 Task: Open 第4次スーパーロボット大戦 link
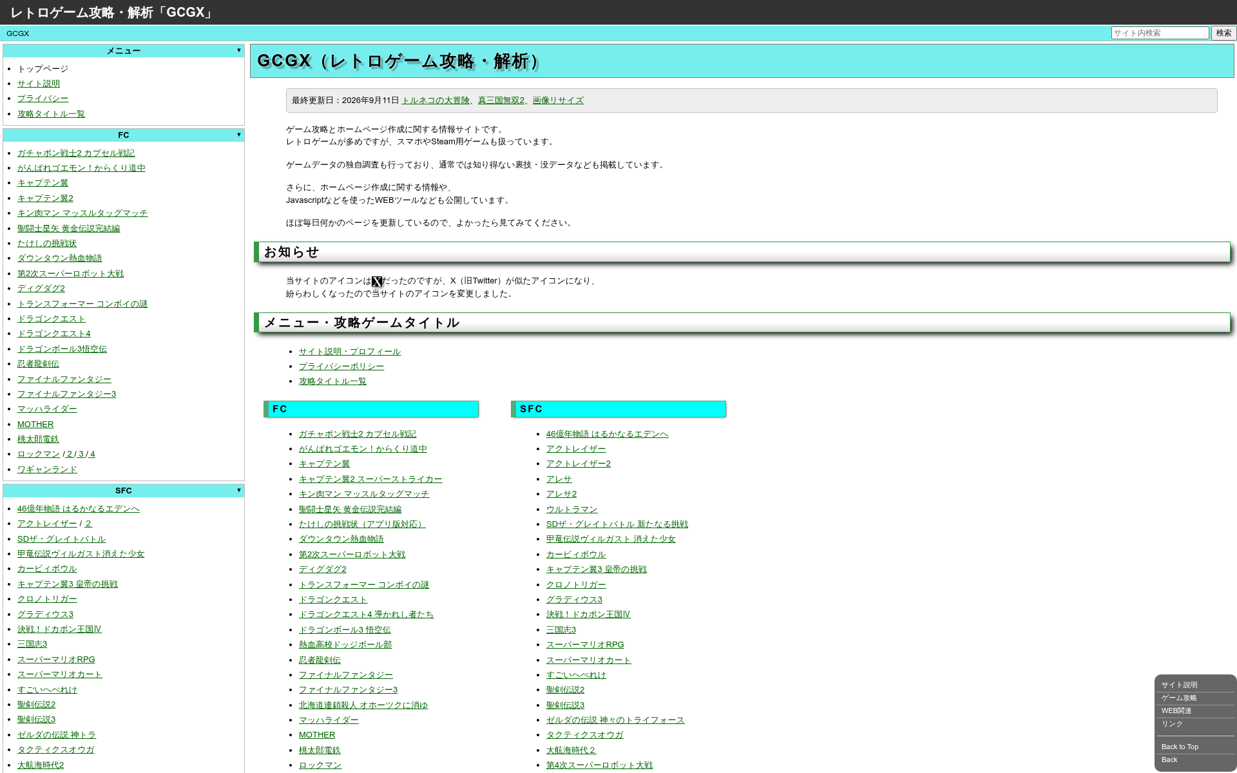point(599,765)
